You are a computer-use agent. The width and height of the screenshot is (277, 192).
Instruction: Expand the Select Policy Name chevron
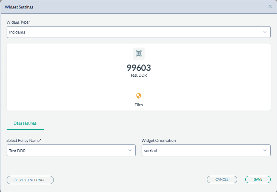point(130,150)
